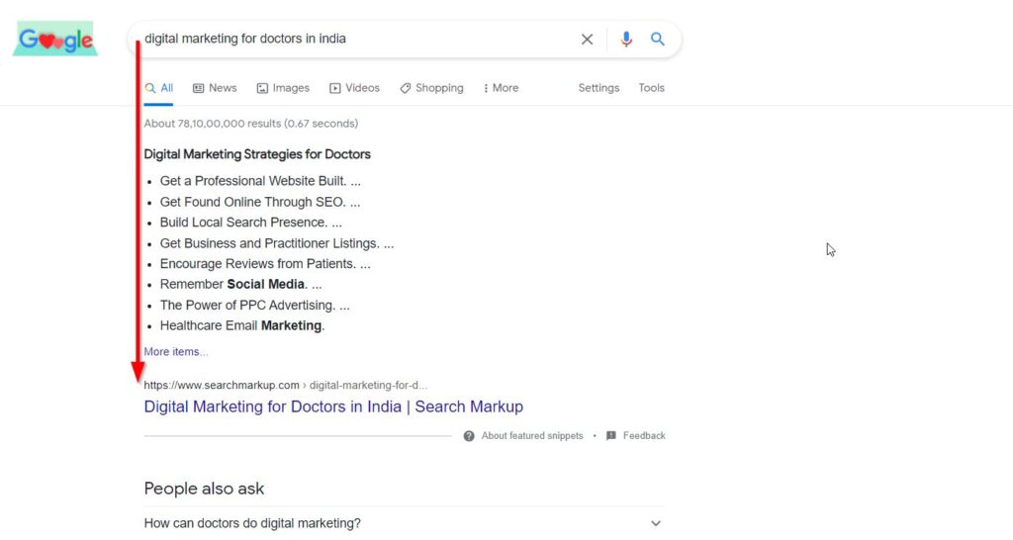Click the blue magnifier search icon
Viewport: 1013px width, 540px height.
658,40
